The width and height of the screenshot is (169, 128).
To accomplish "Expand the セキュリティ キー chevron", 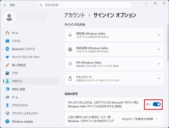I will tap(159, 78).
